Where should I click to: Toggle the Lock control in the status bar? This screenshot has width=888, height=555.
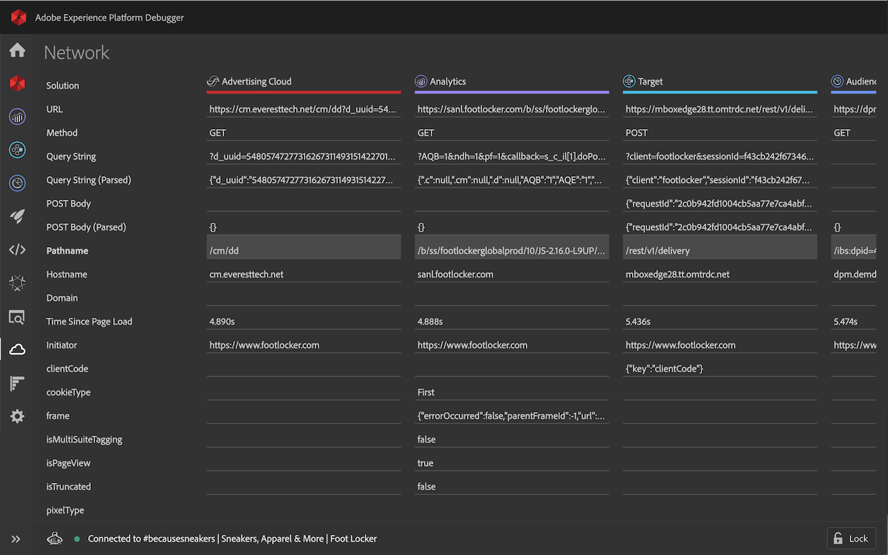851,538
